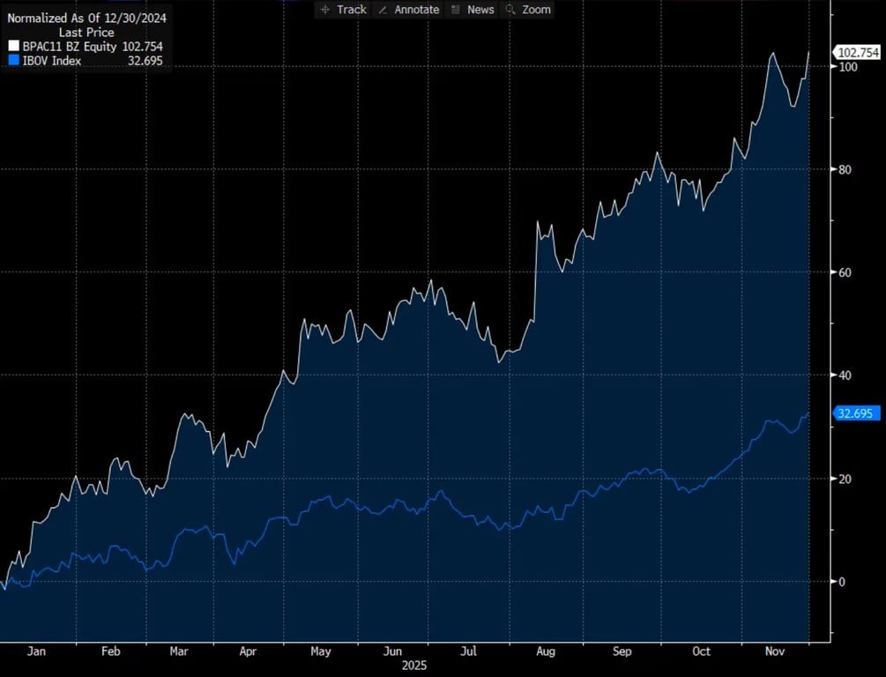Click the 60 value on price axis
The height and width of the screenshot is (677, 886).
[x=844, y=272]
